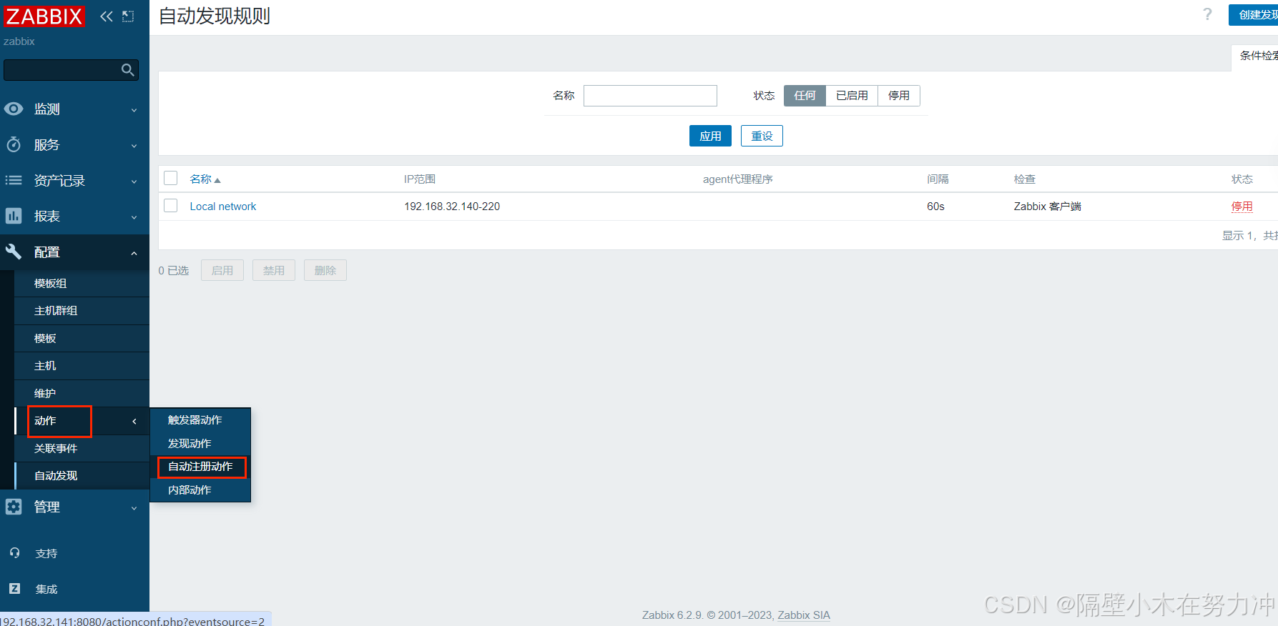This screenshot has width=1278, height=626.
Task: Open the Local network rule link
Action: coord(223,207)
